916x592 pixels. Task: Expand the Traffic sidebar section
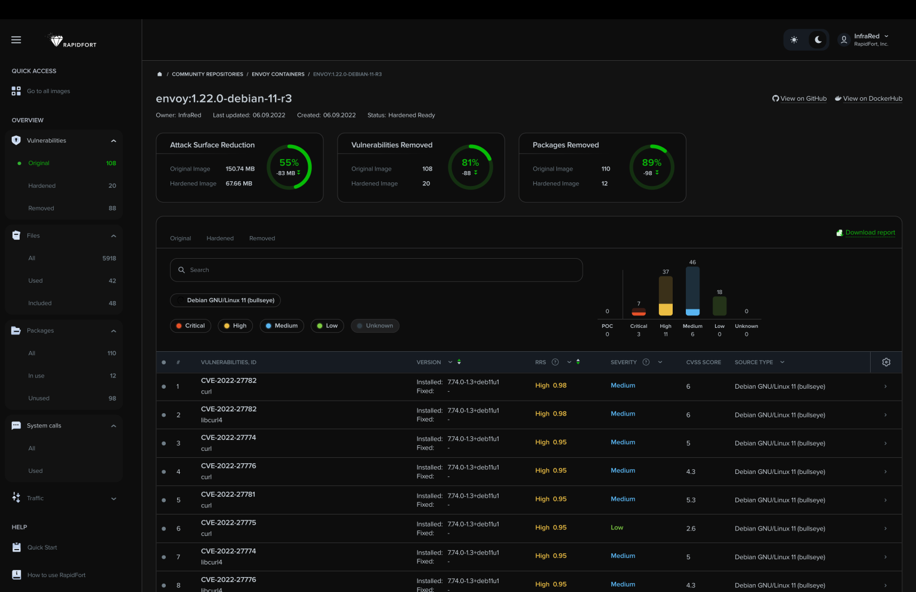point(113,499)
